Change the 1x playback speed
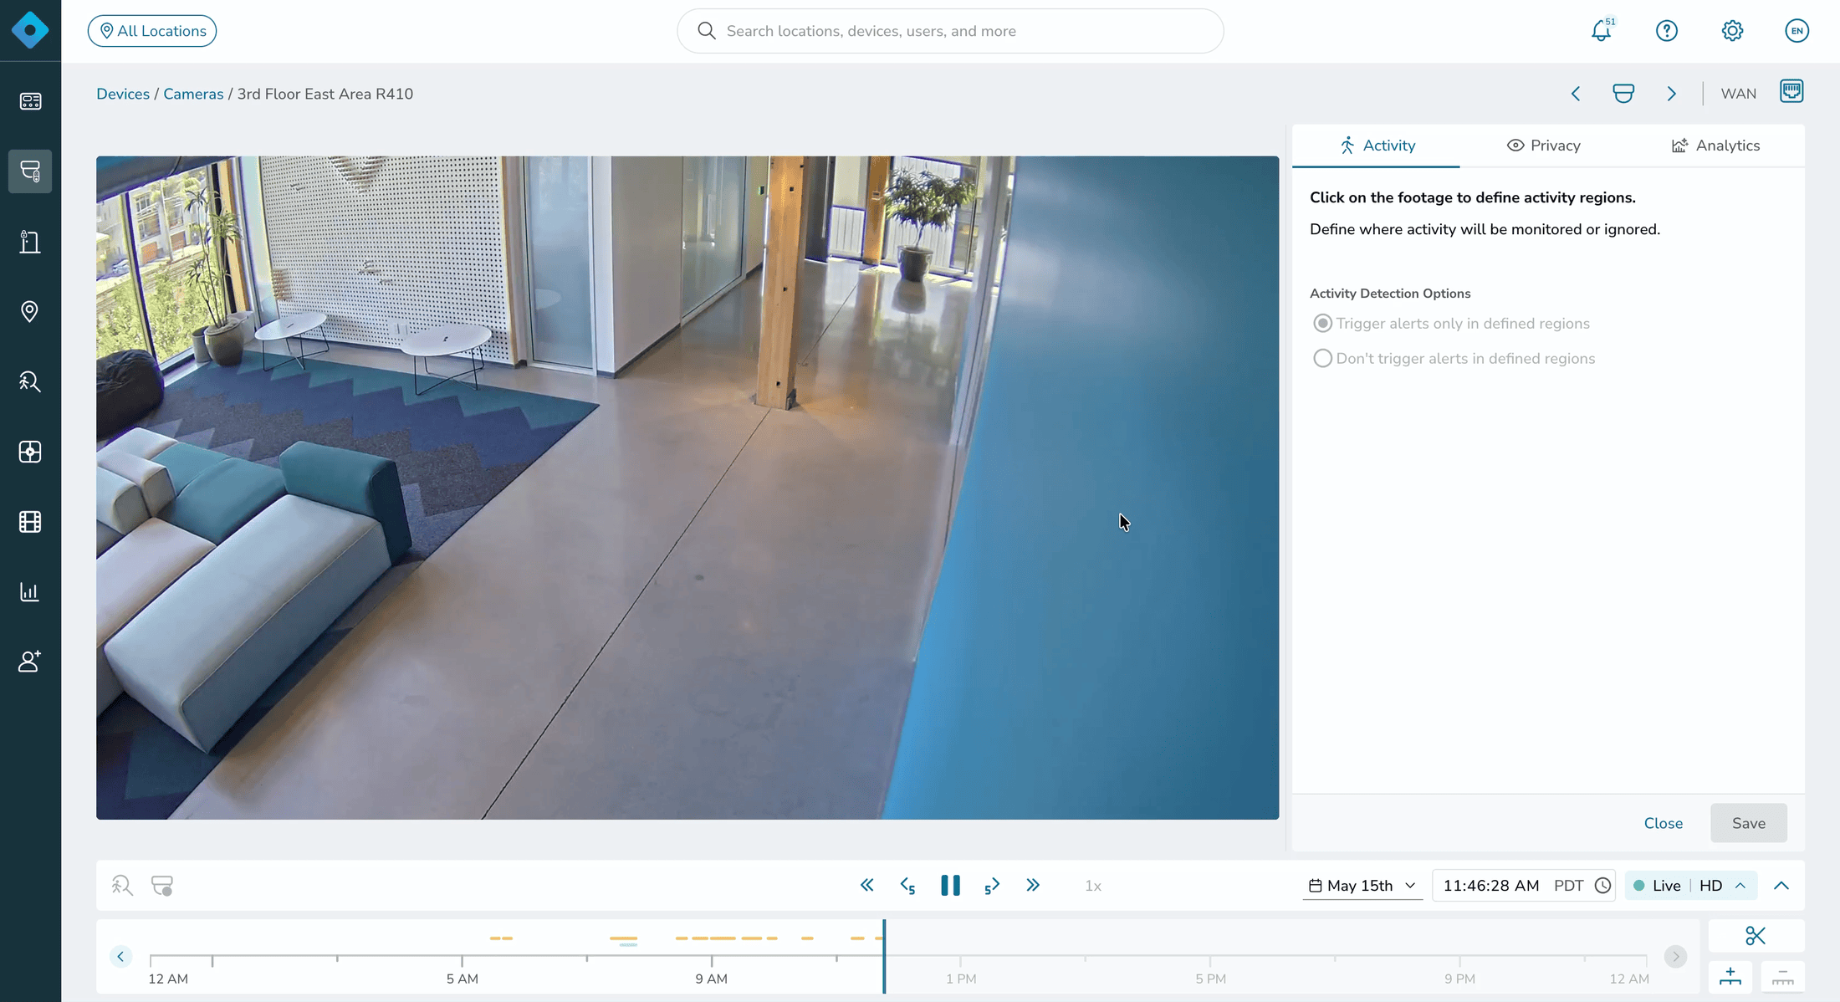Screen dimensions: 1840x1002 click(1092, 886)
